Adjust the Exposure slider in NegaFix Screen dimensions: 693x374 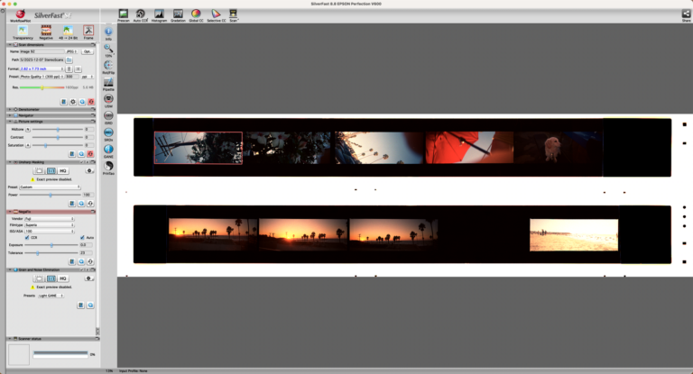[x=51, y=244]
